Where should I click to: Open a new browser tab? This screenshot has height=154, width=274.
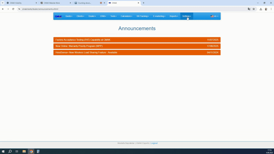point(144,3)
